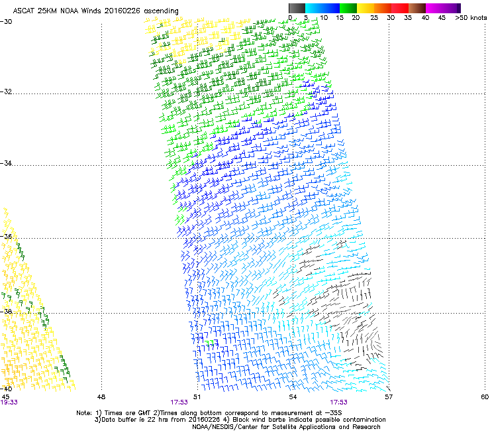The height and width of the screenshot is (431, 490).
Task: Click the magenta 40-45 knots legend swatch
Action: (x=434, y=8)
